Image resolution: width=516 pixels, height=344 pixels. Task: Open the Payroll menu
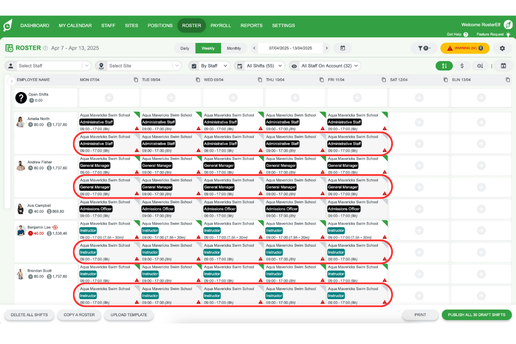221,25
